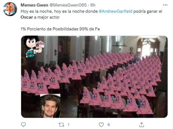Open the reply comment icon
173x129 pixels.
[23, 125]
